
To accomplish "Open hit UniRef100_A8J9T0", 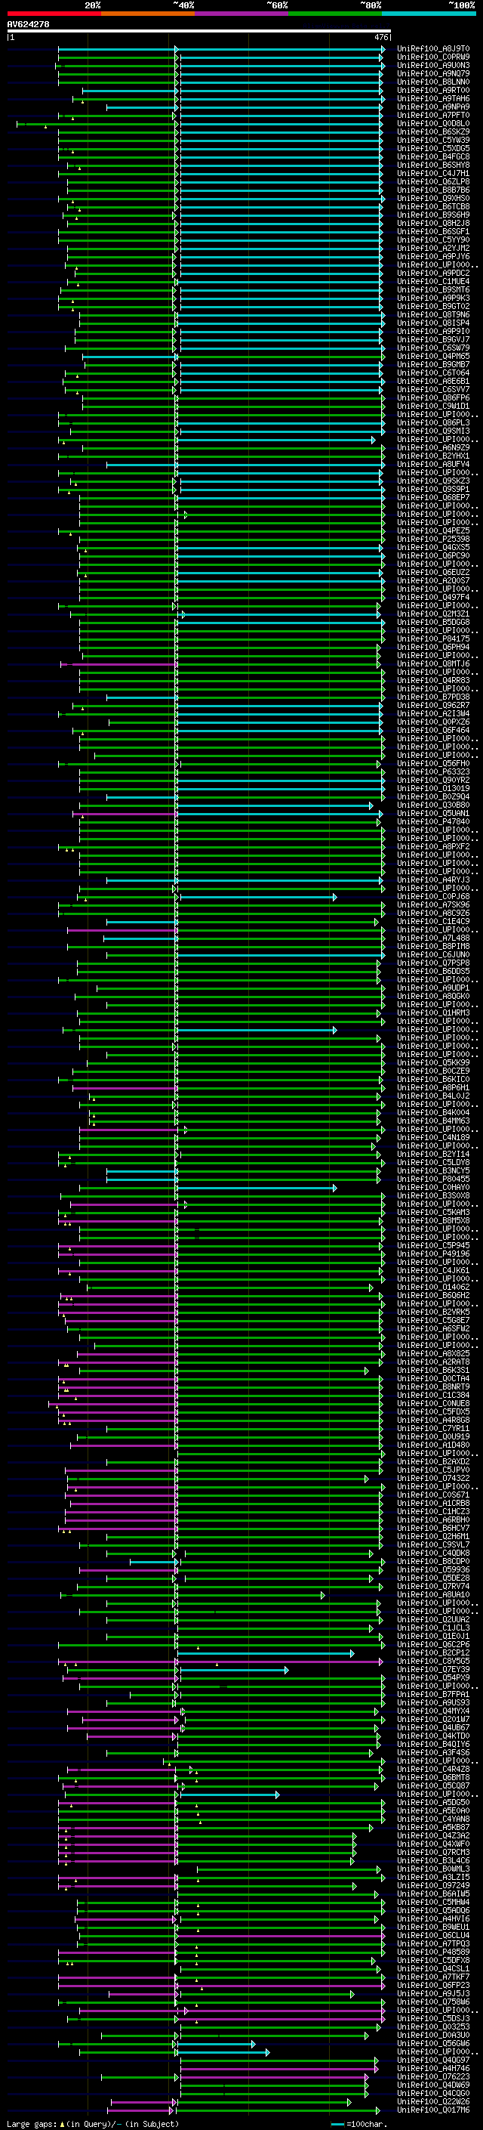I will [433, 49].
